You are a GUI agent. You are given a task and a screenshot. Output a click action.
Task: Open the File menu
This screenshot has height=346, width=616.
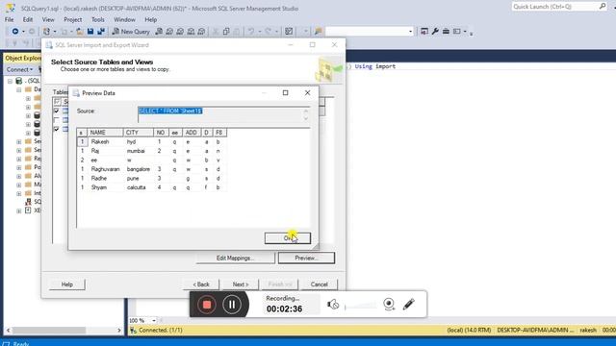coord(9,19)
